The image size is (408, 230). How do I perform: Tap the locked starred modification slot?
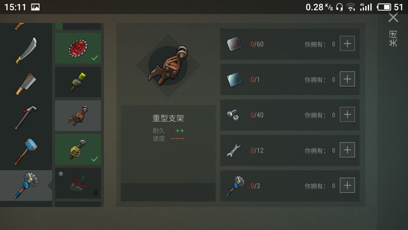point(78,183)
